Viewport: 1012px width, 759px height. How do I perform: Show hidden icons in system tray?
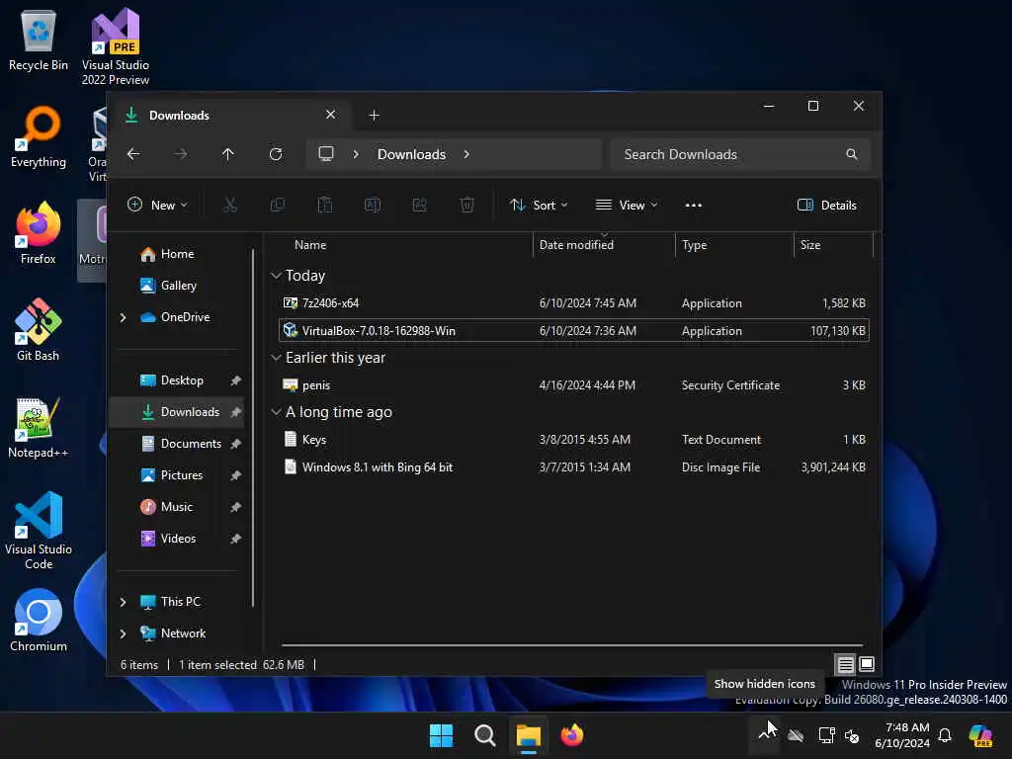[x=767, y=735]
